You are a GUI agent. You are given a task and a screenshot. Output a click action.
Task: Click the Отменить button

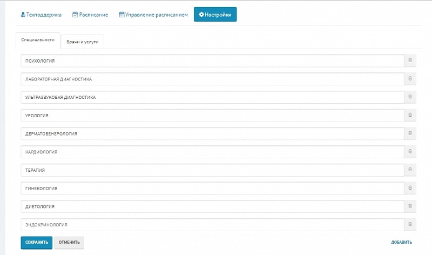tap(69, 242)
